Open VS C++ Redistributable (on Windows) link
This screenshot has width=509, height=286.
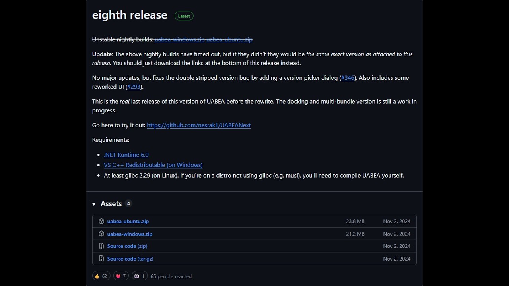coord(153,165)
